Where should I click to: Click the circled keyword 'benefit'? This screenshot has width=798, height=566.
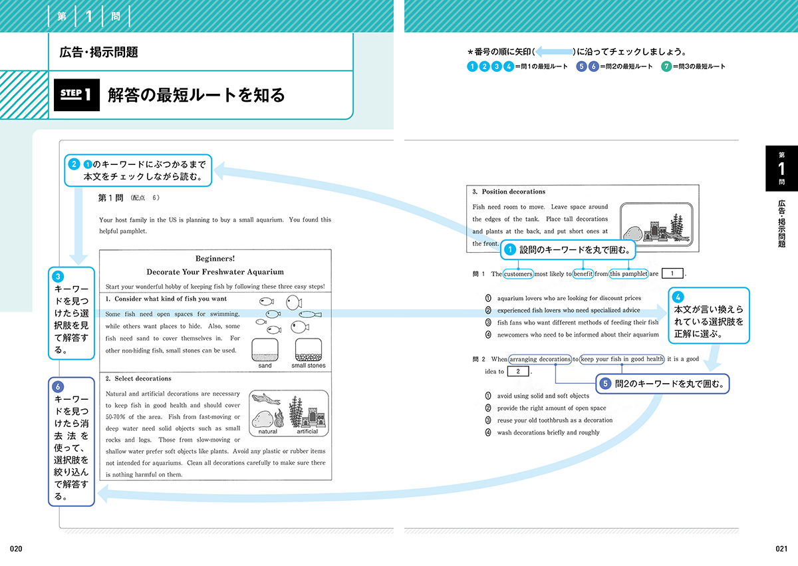583,273
